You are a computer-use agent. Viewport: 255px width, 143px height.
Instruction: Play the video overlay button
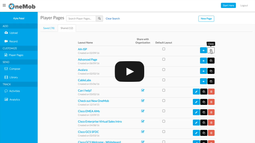pos(129,71)
